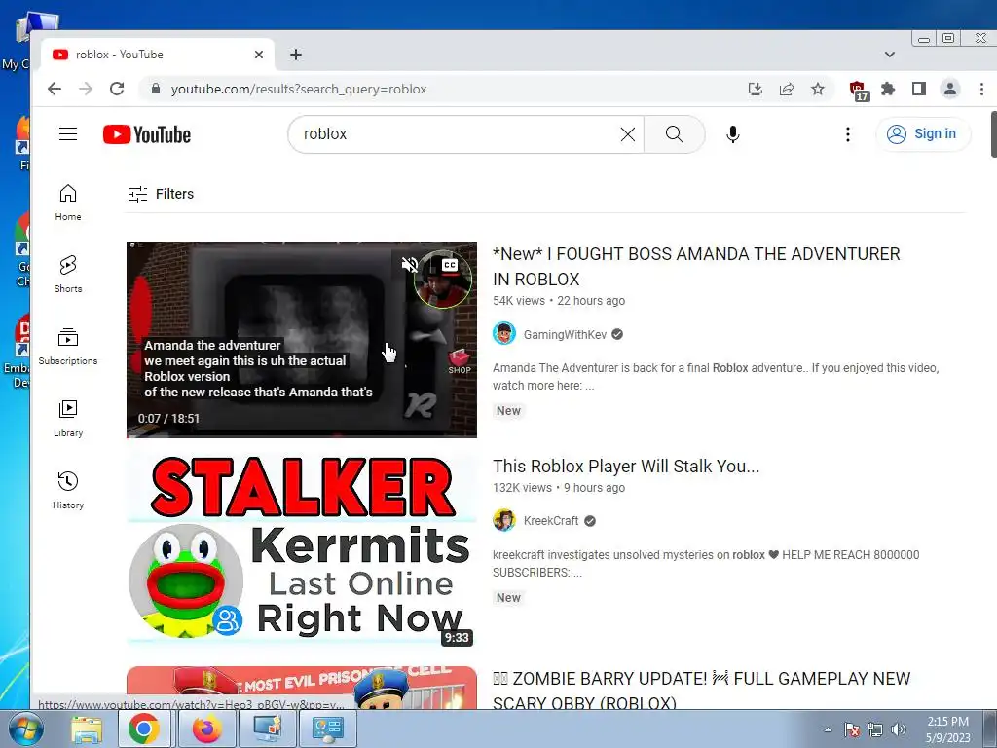
Task: Open the ad blocker extension icon
Action: [859, 91]
